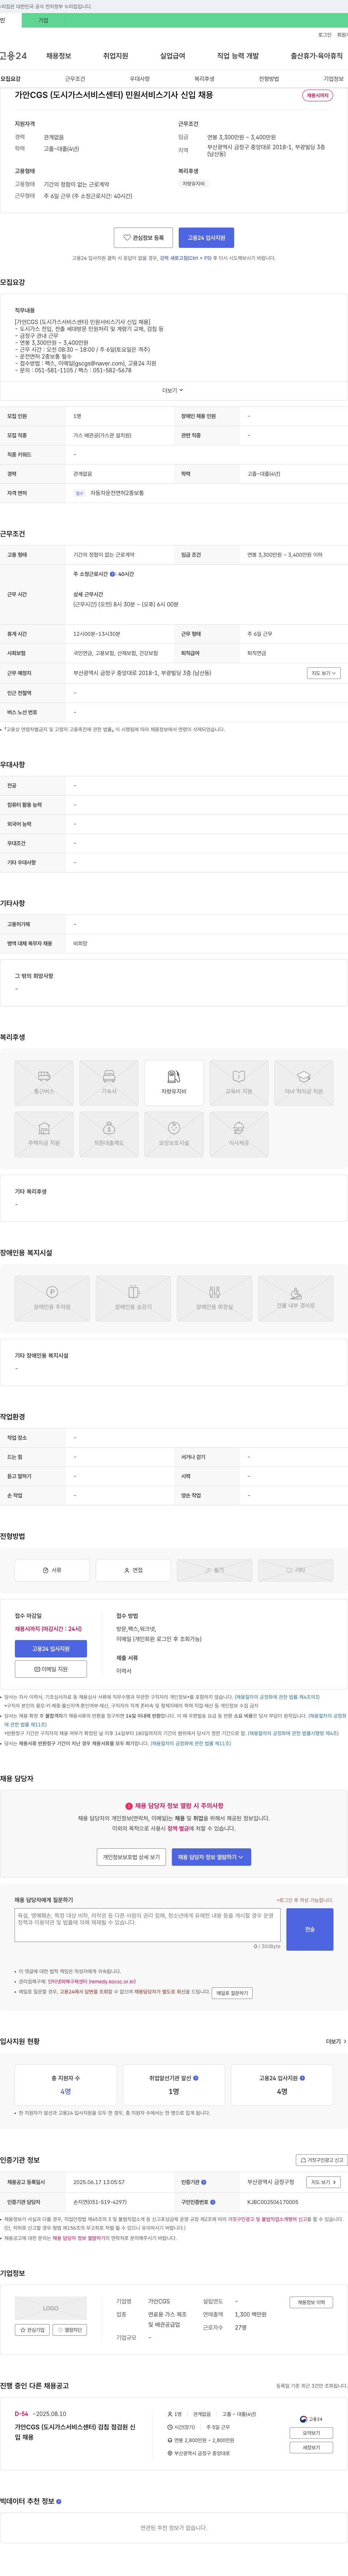Click the 로그인 link
Screen dimensions: 348x2576
324,34
